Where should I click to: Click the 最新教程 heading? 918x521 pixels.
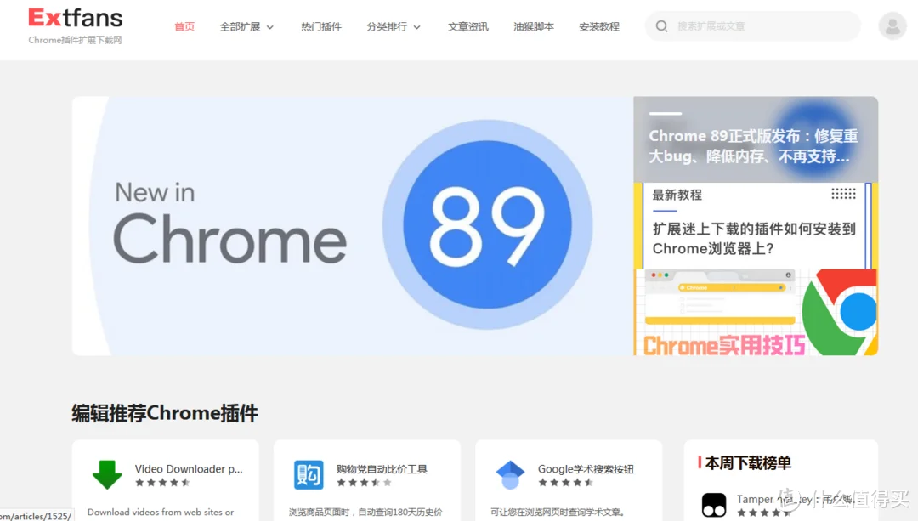[x=677, y=195]
